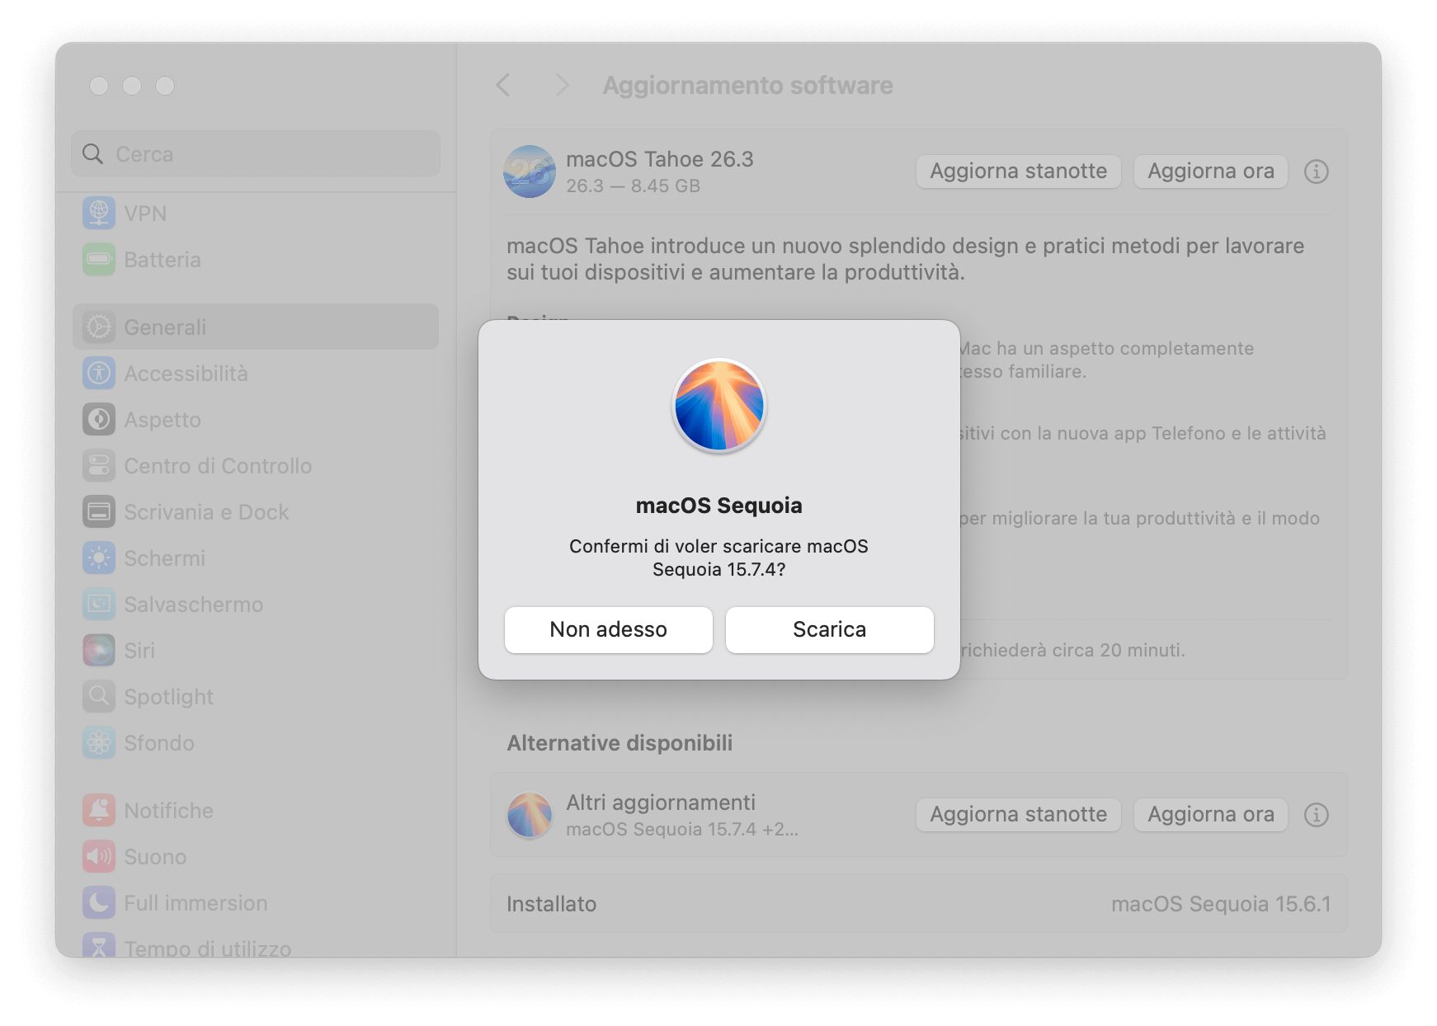Click the Alternative disponibili heading

pos(620,743)
